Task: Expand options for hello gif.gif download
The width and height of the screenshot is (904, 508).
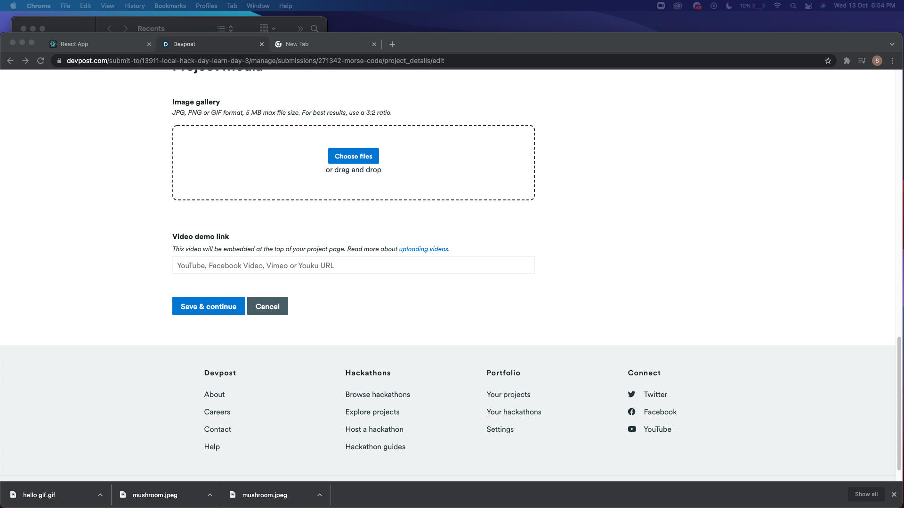Action: [100, 495]
